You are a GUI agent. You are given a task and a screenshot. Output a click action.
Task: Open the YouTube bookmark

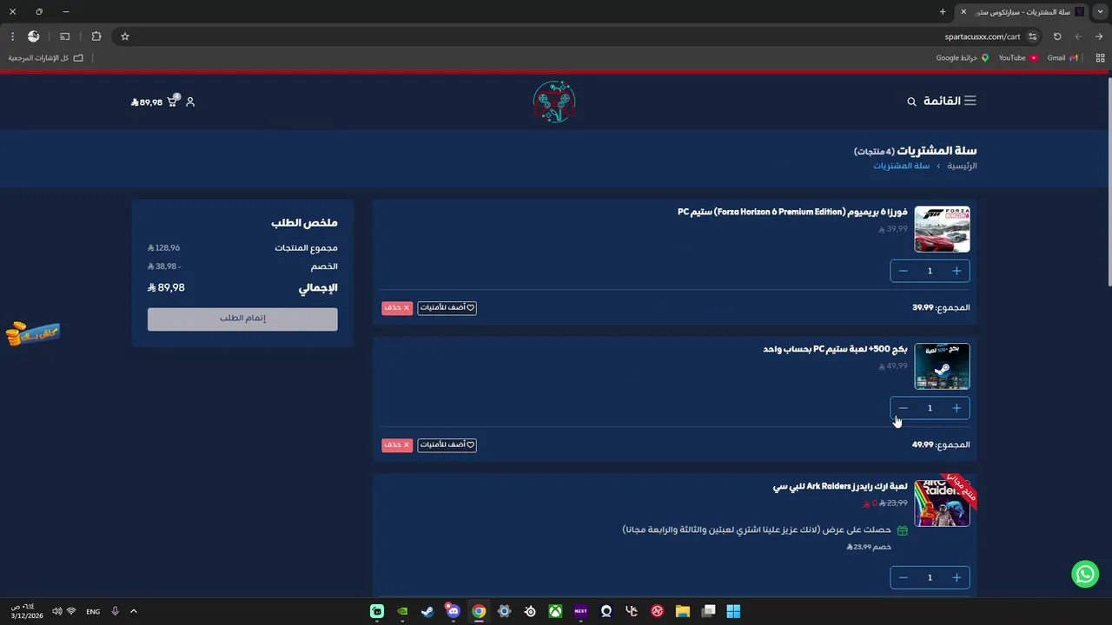coord(1018,57)
